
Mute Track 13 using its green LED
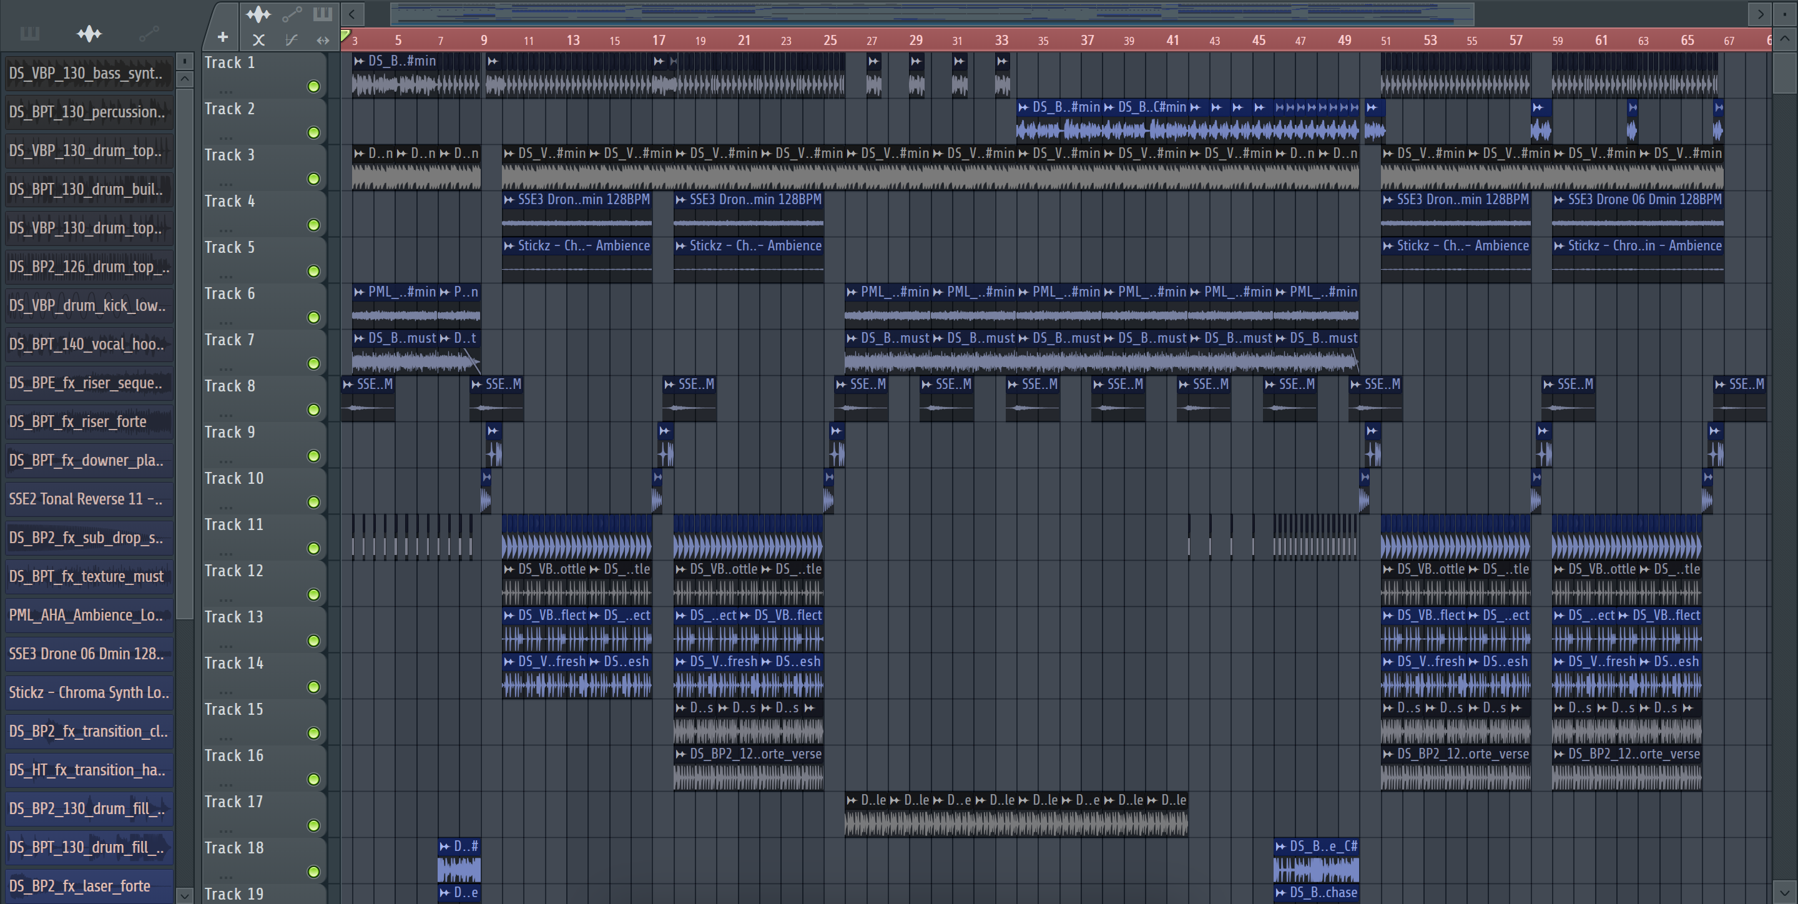(313, 641)
